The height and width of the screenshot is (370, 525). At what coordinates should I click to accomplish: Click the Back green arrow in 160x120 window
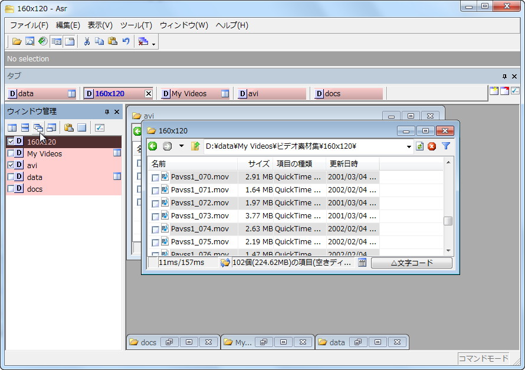pos(153,146)
